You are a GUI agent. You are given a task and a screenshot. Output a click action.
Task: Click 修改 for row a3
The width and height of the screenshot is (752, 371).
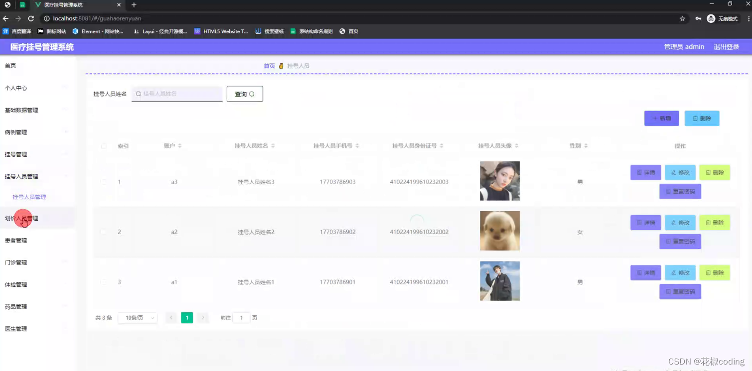pos(680,172)
